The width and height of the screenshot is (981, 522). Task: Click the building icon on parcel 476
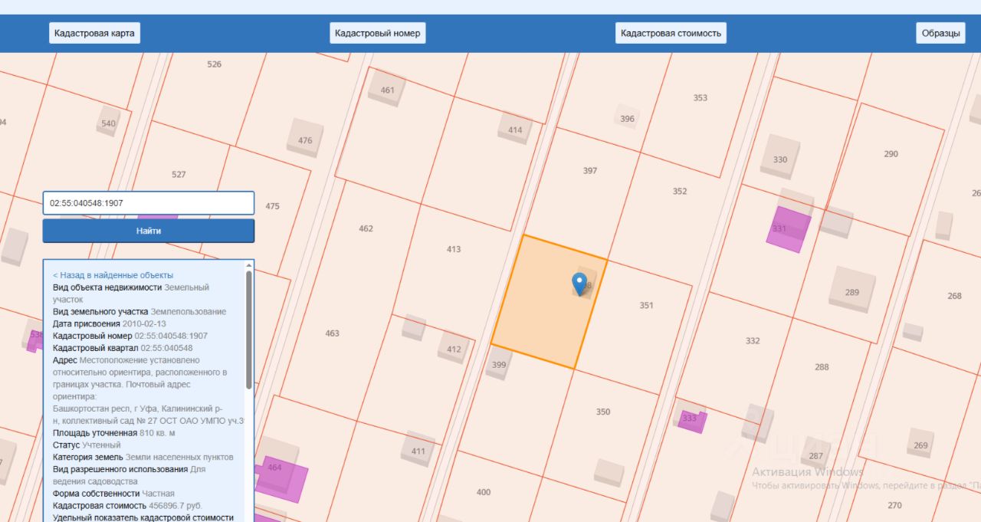(x=305, y=138)
